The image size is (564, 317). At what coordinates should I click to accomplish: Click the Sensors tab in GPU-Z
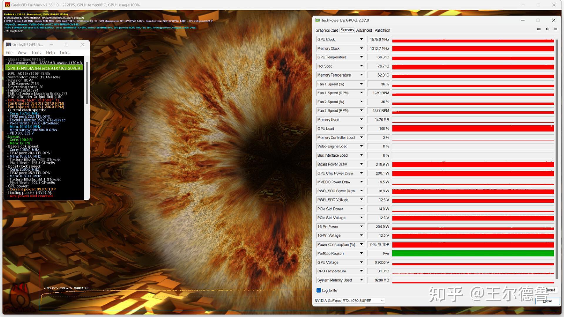pyautogui.click(x=346, y=30)
